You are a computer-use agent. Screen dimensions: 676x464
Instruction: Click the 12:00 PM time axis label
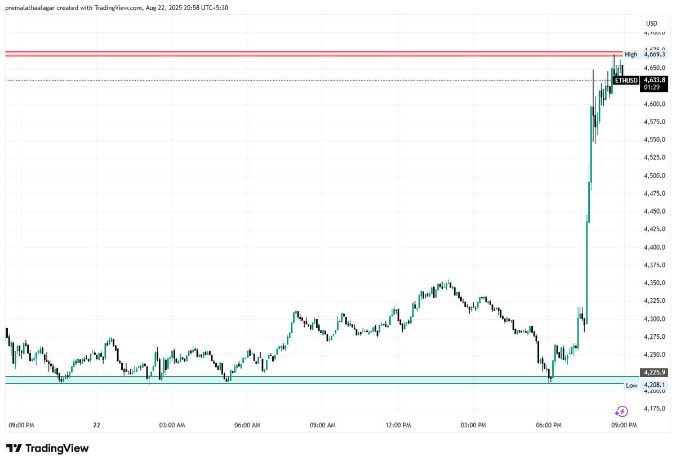pyautogui.click(x=398, y=426)
